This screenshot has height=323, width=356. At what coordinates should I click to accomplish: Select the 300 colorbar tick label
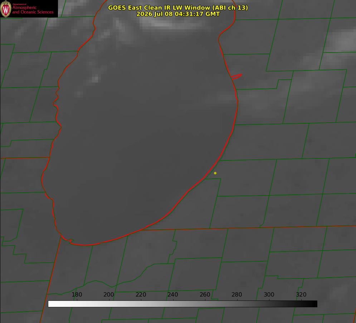pos(269,294)
